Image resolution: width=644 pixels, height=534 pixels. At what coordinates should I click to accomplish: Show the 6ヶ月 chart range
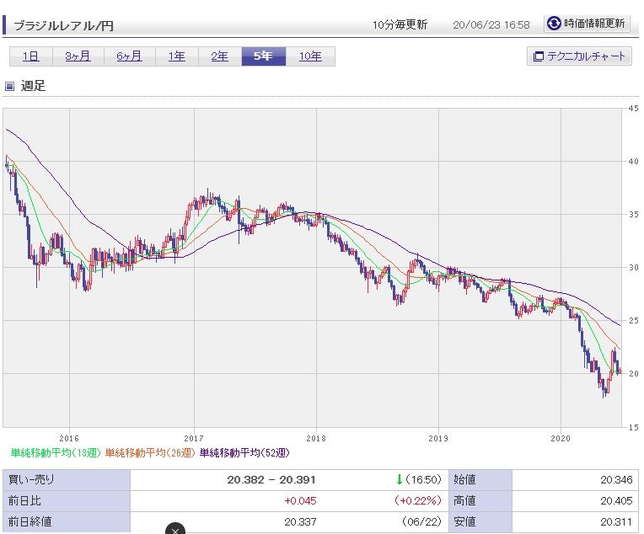coord(129,56)
